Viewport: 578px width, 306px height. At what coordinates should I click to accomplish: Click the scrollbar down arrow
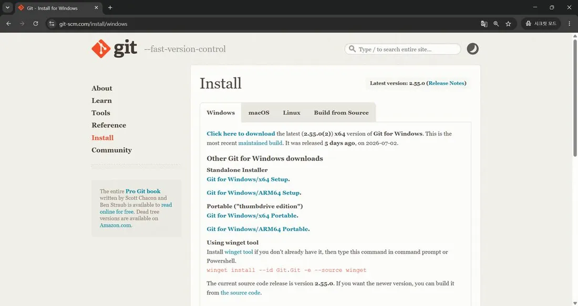tap(575, 303)
